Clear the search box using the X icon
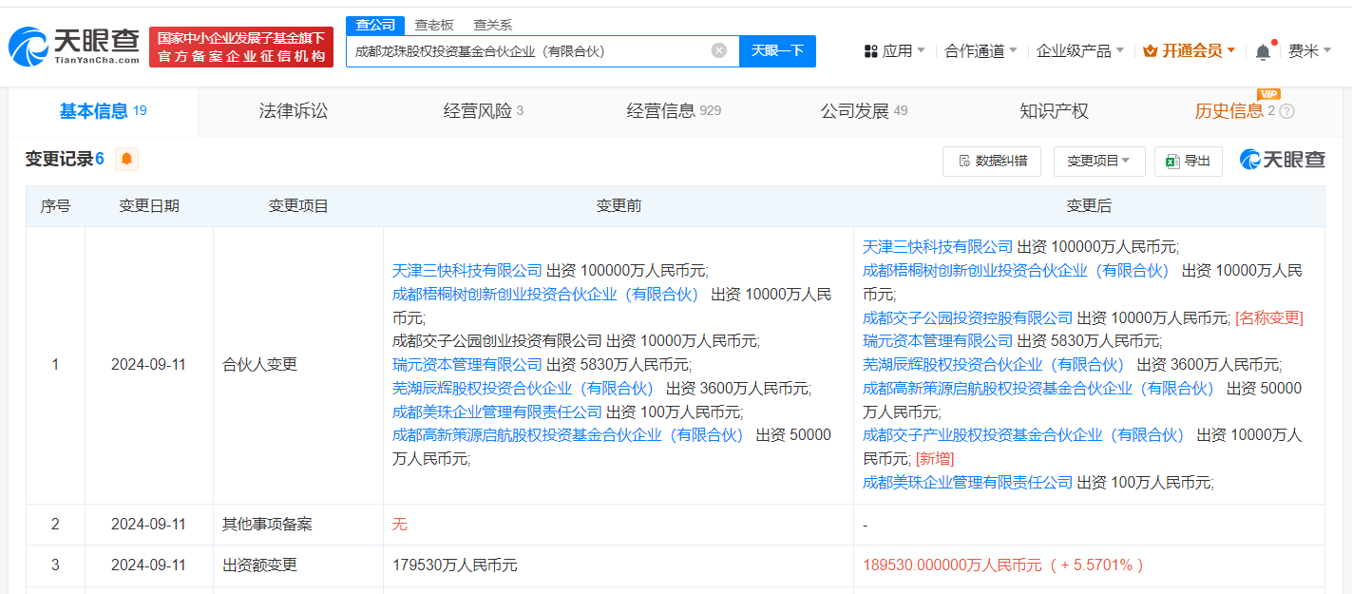 click(720, 50)
